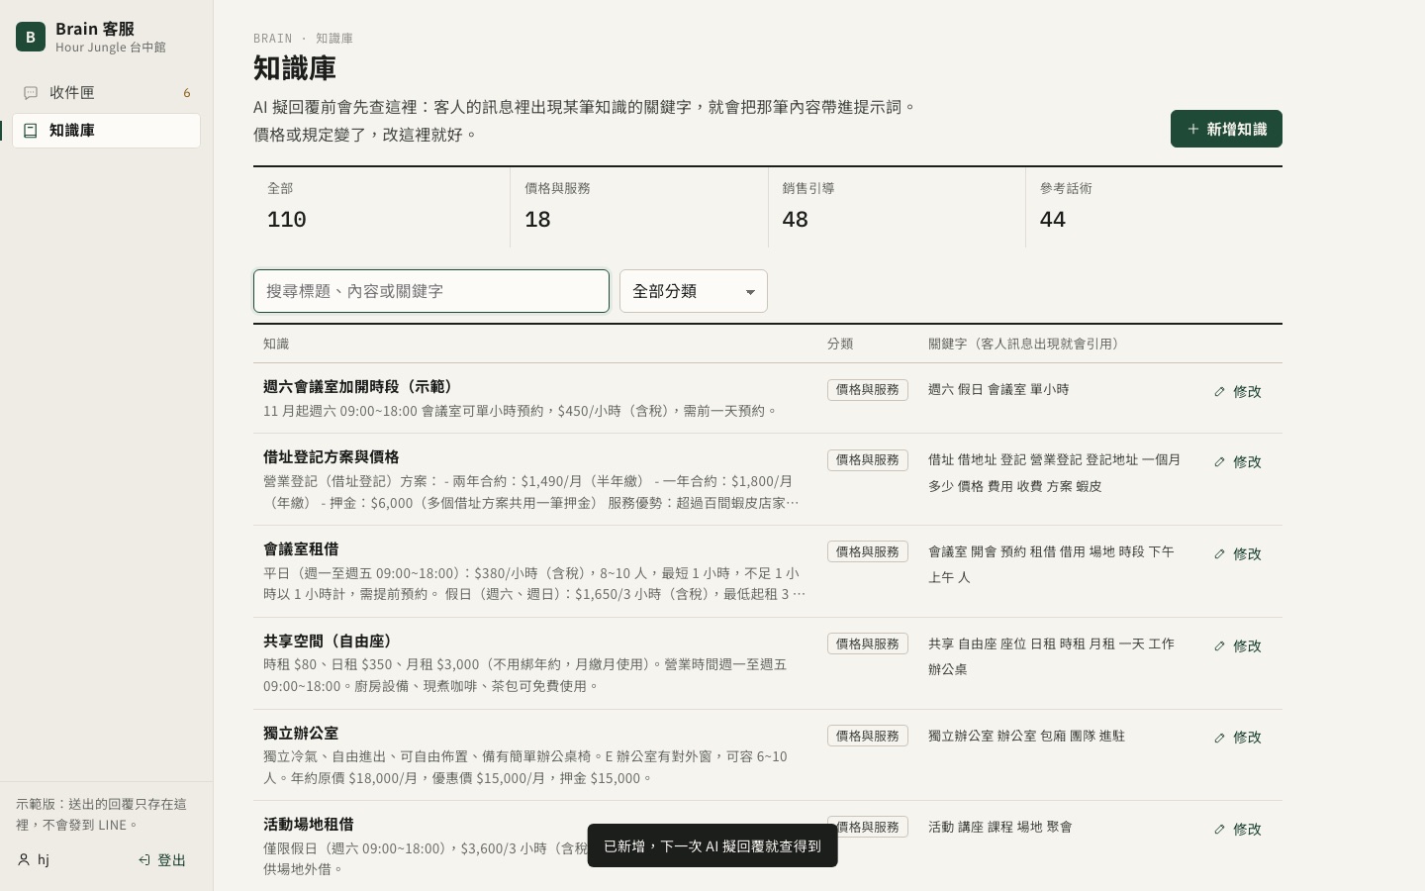Filter by 價格與服務 stat card 18

[x=639, y=207]
